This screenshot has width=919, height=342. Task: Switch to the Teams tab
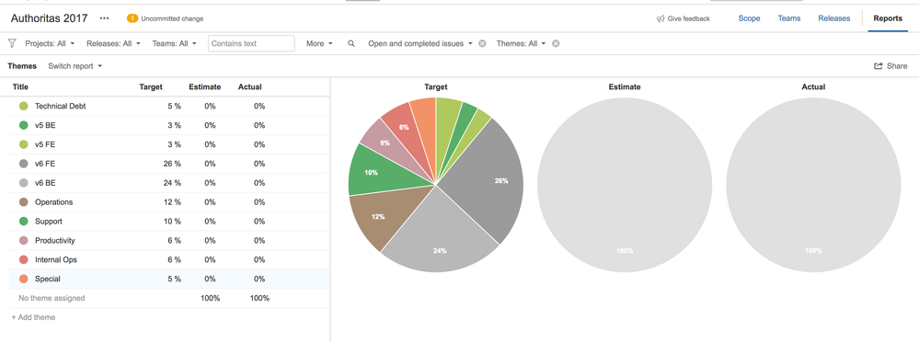point(789,18)
